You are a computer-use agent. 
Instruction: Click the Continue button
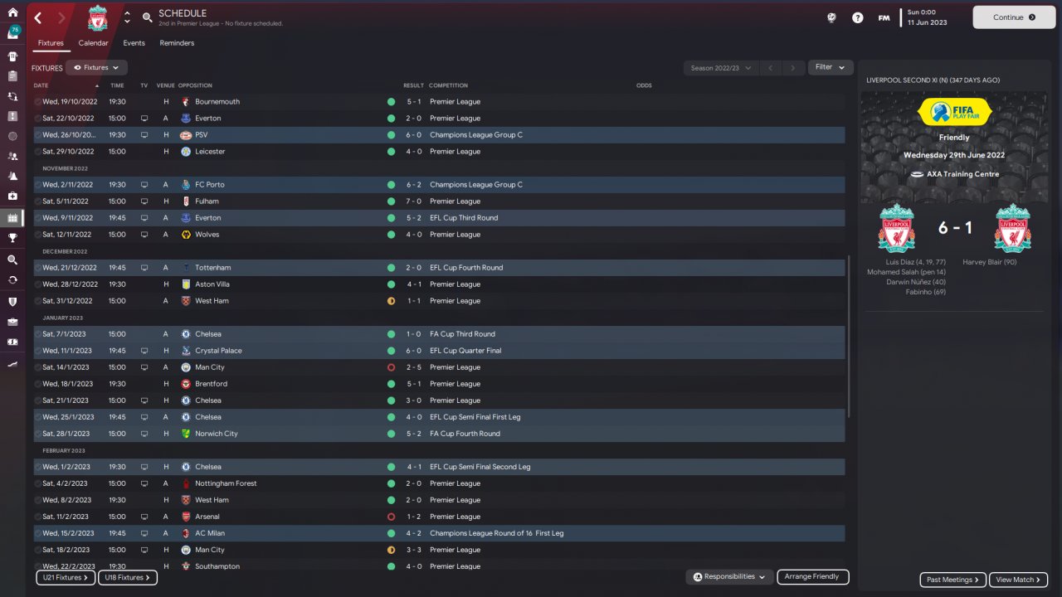[1014, 17]
